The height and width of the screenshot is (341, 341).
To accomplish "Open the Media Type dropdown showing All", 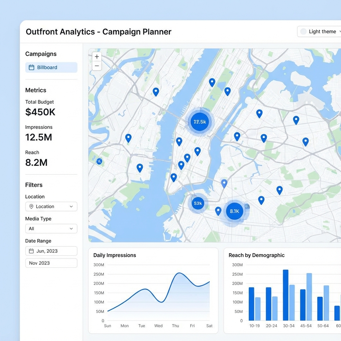I will pos(51,229).
